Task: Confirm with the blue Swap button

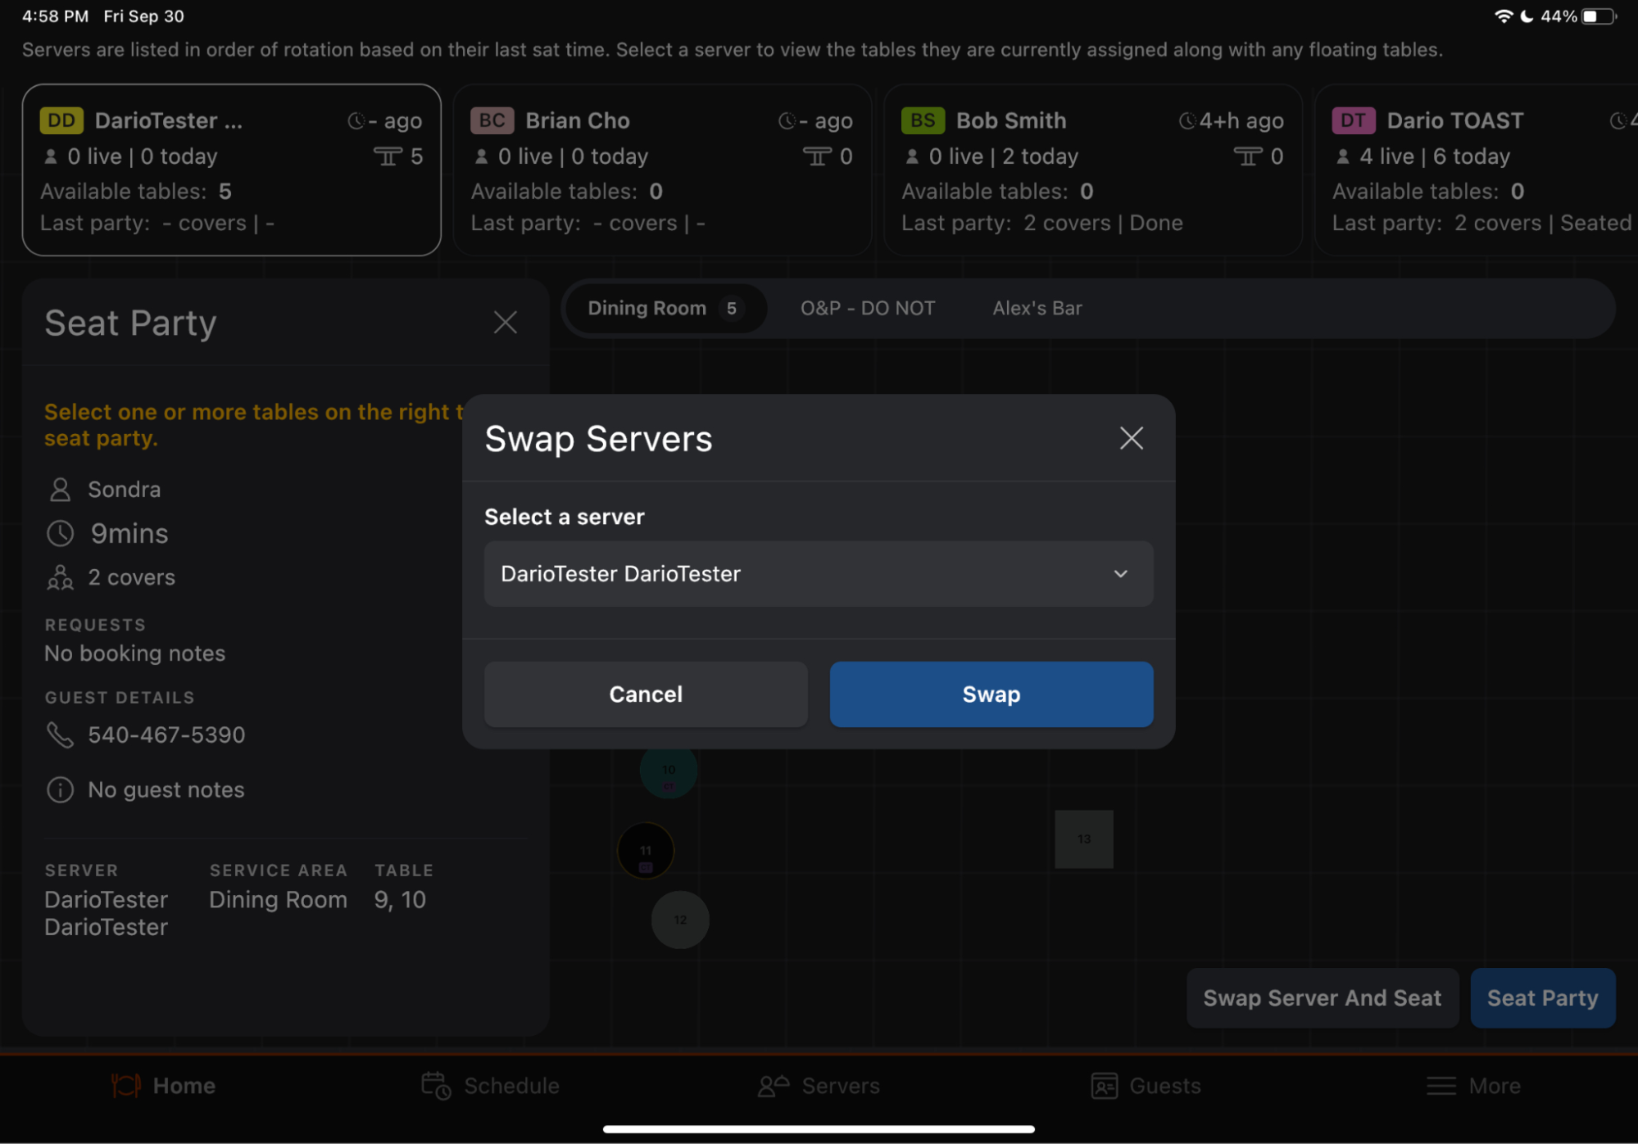Action: click(x=991, y=694)
